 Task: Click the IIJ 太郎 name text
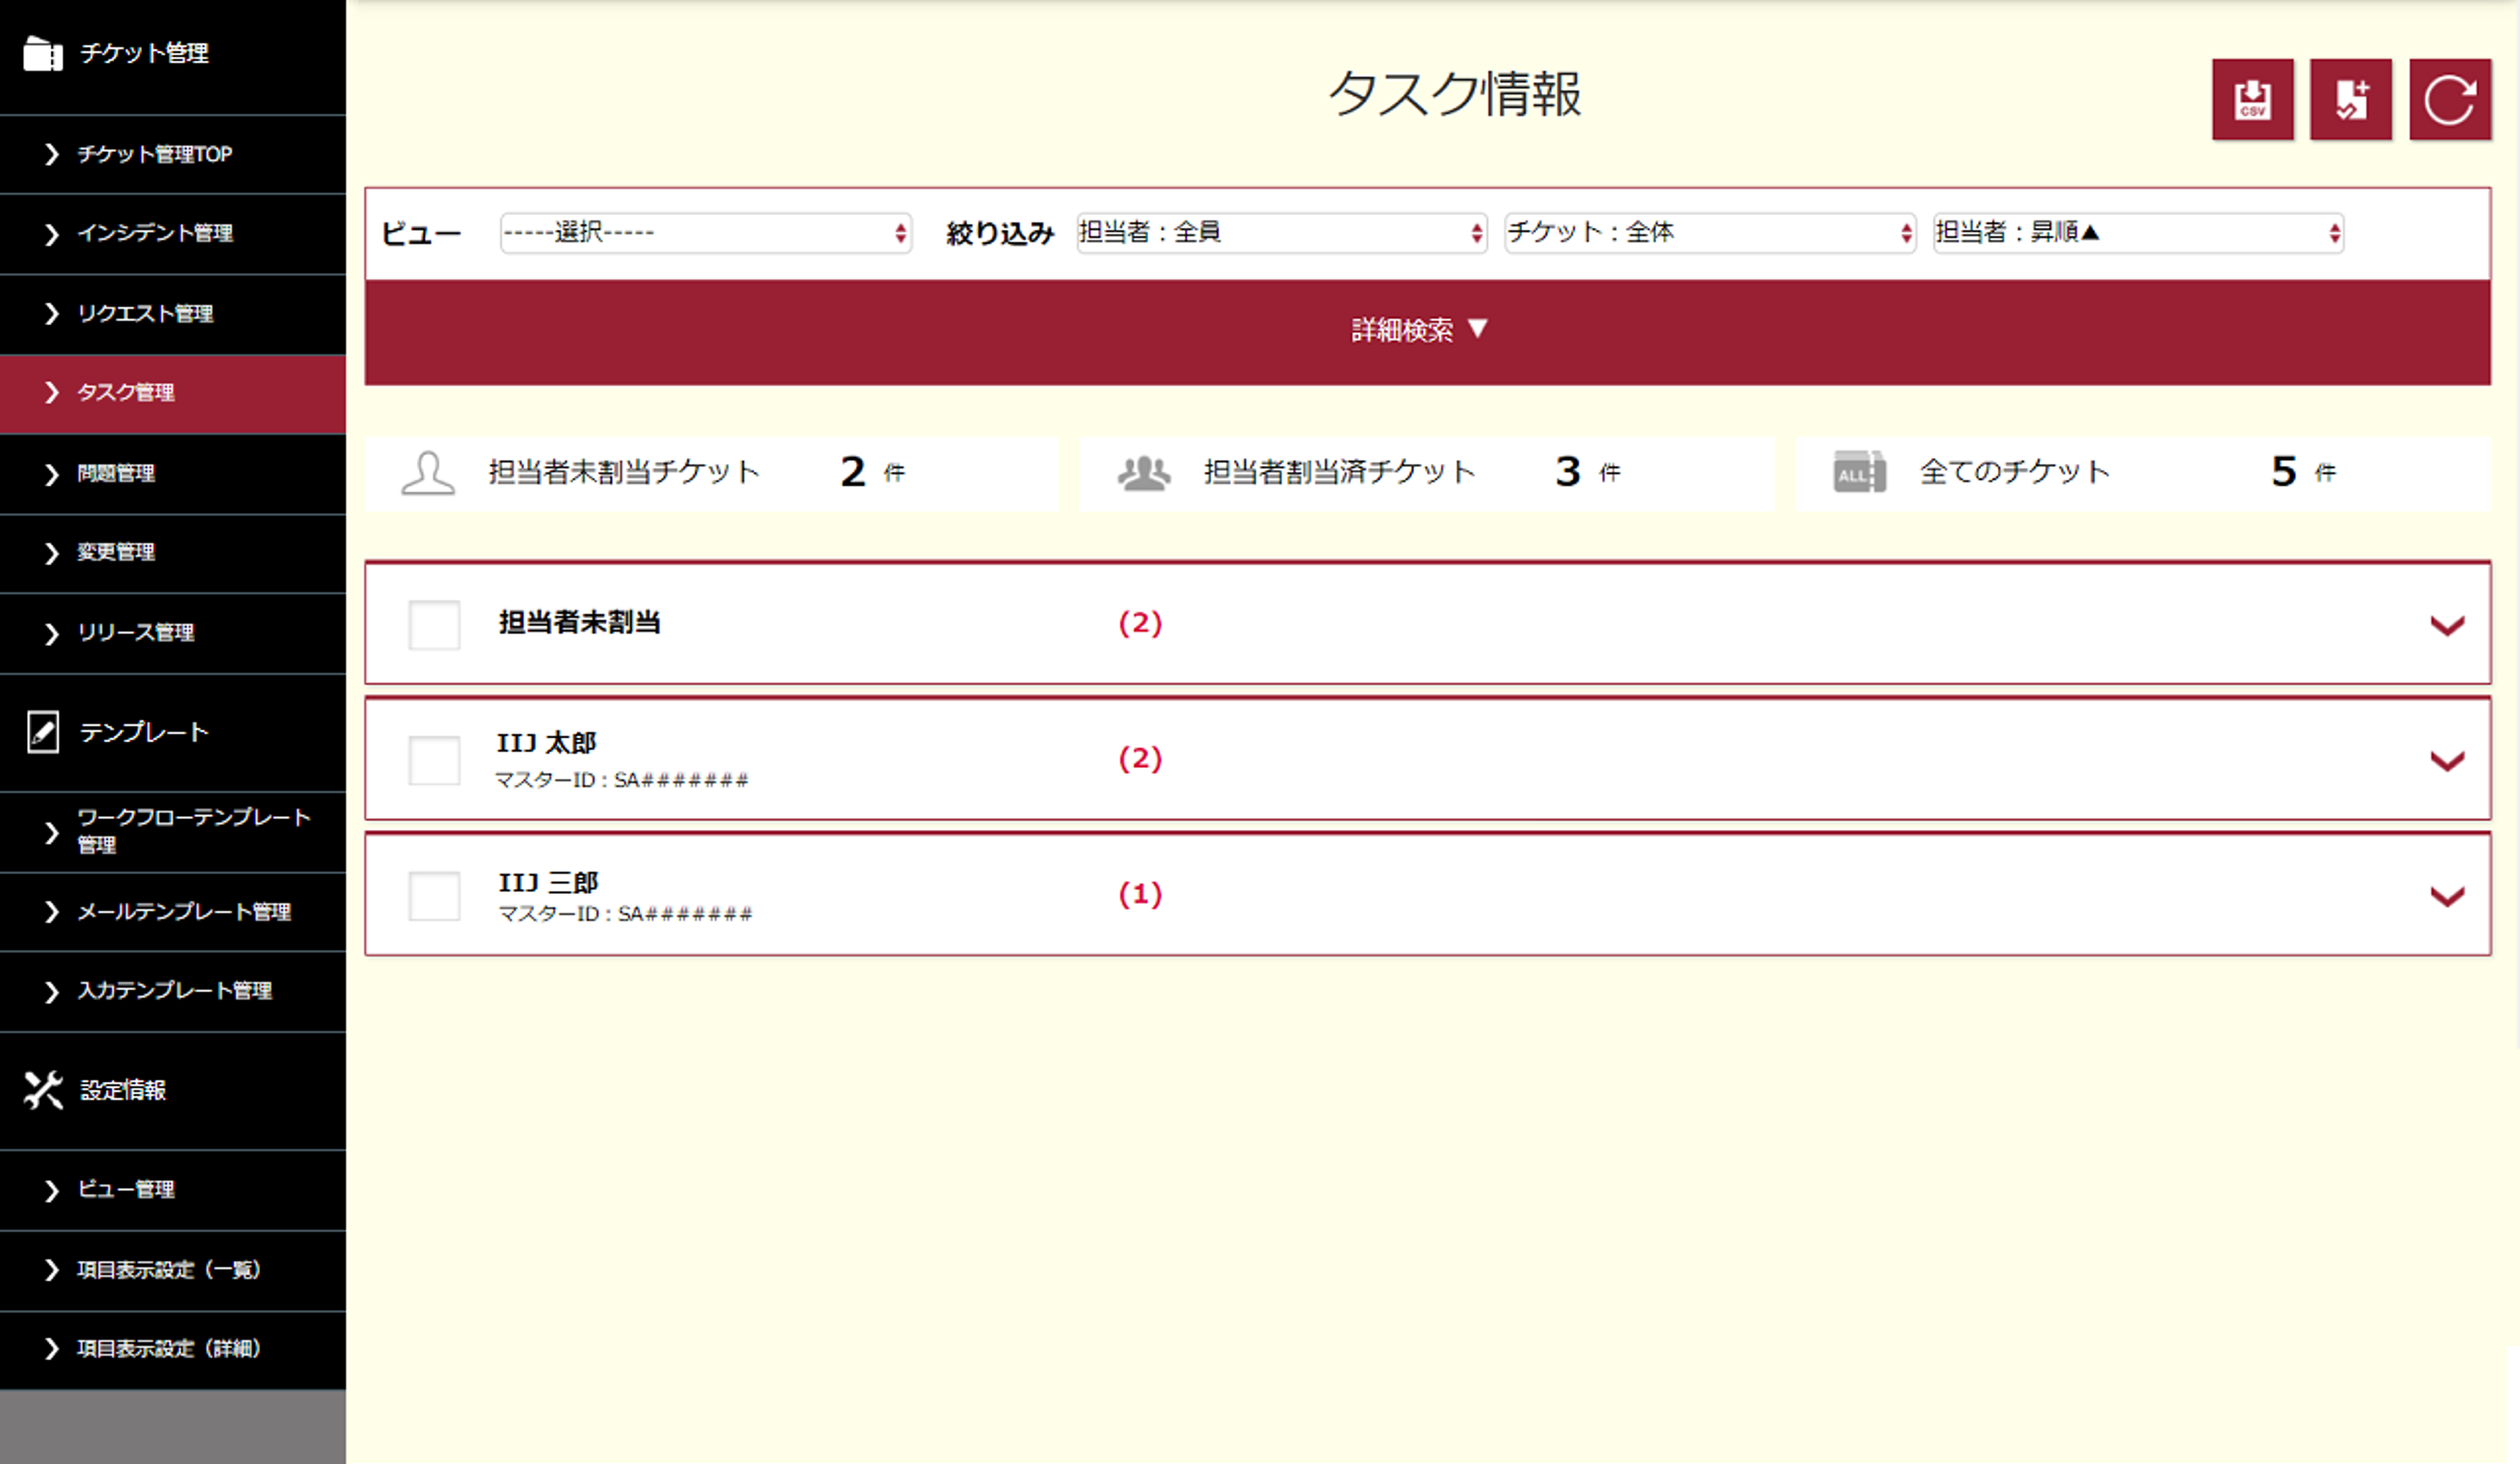[x=547, y=743]
